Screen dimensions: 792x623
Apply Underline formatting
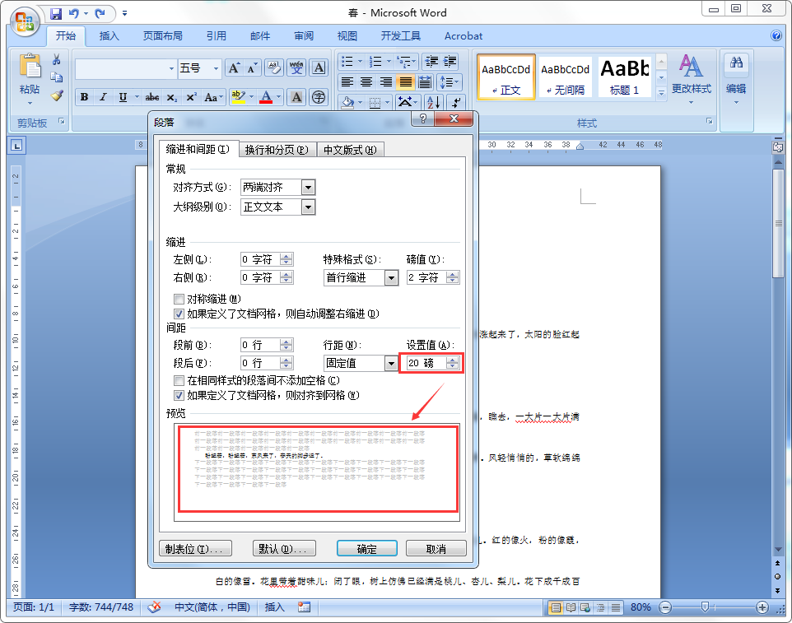[123, 97]
